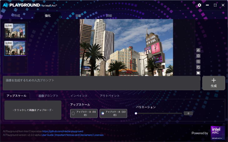Viewport: 228px width, 142px height.
Task: Click the image upload area
Action: point(33,110)
